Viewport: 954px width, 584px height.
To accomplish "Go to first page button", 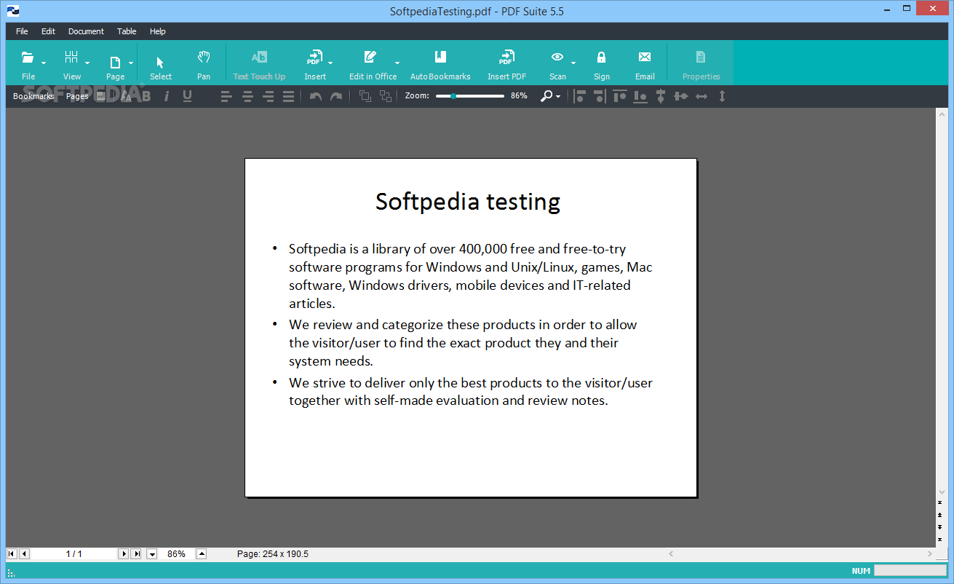I will click(x=11, y=554).
